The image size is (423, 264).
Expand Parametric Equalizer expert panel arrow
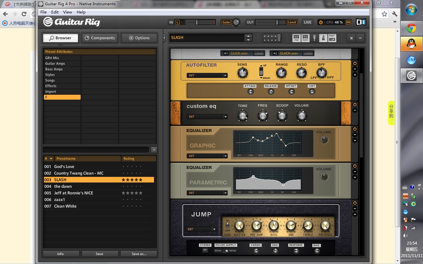coord(355,178)
